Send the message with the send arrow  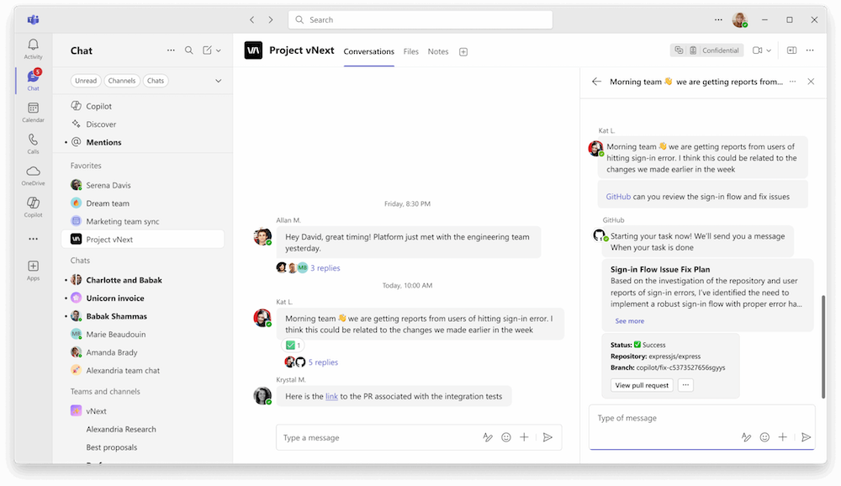547,437
